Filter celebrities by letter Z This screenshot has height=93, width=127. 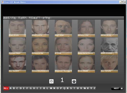coord(94,88)
